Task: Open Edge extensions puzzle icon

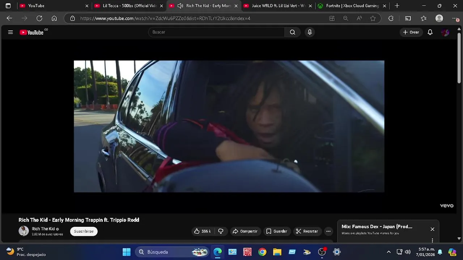Action: pyautogui.click(x=391, y=18)
